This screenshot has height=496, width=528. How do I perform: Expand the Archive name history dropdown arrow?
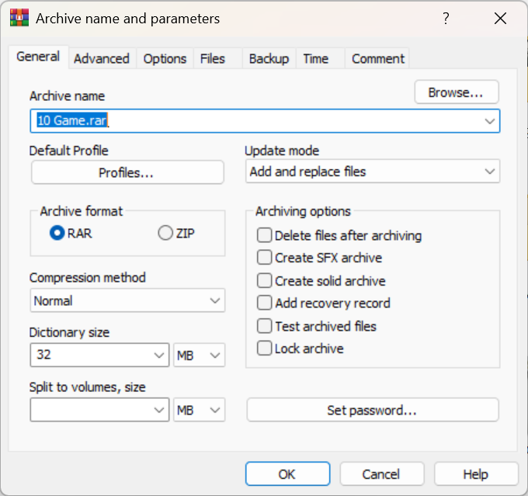[490, 121]
